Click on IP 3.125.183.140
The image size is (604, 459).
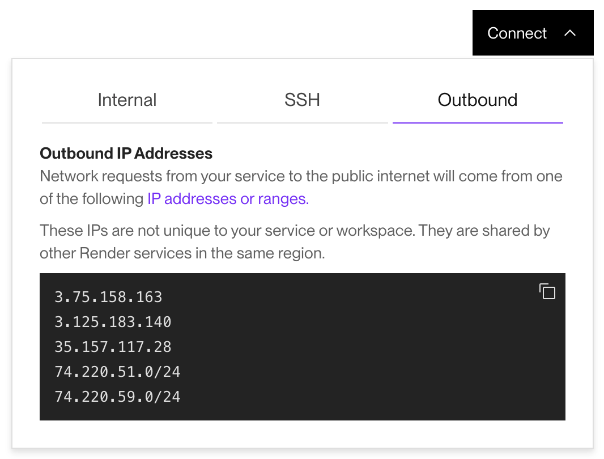click(x=113, y=321)
